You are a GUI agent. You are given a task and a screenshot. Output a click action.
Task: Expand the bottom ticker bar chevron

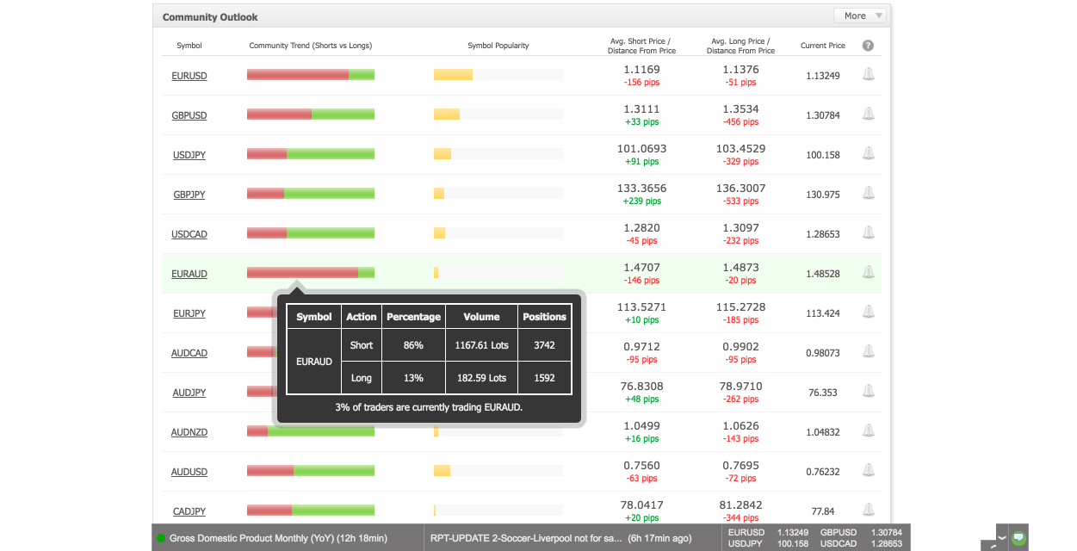tap(1001, 537)
